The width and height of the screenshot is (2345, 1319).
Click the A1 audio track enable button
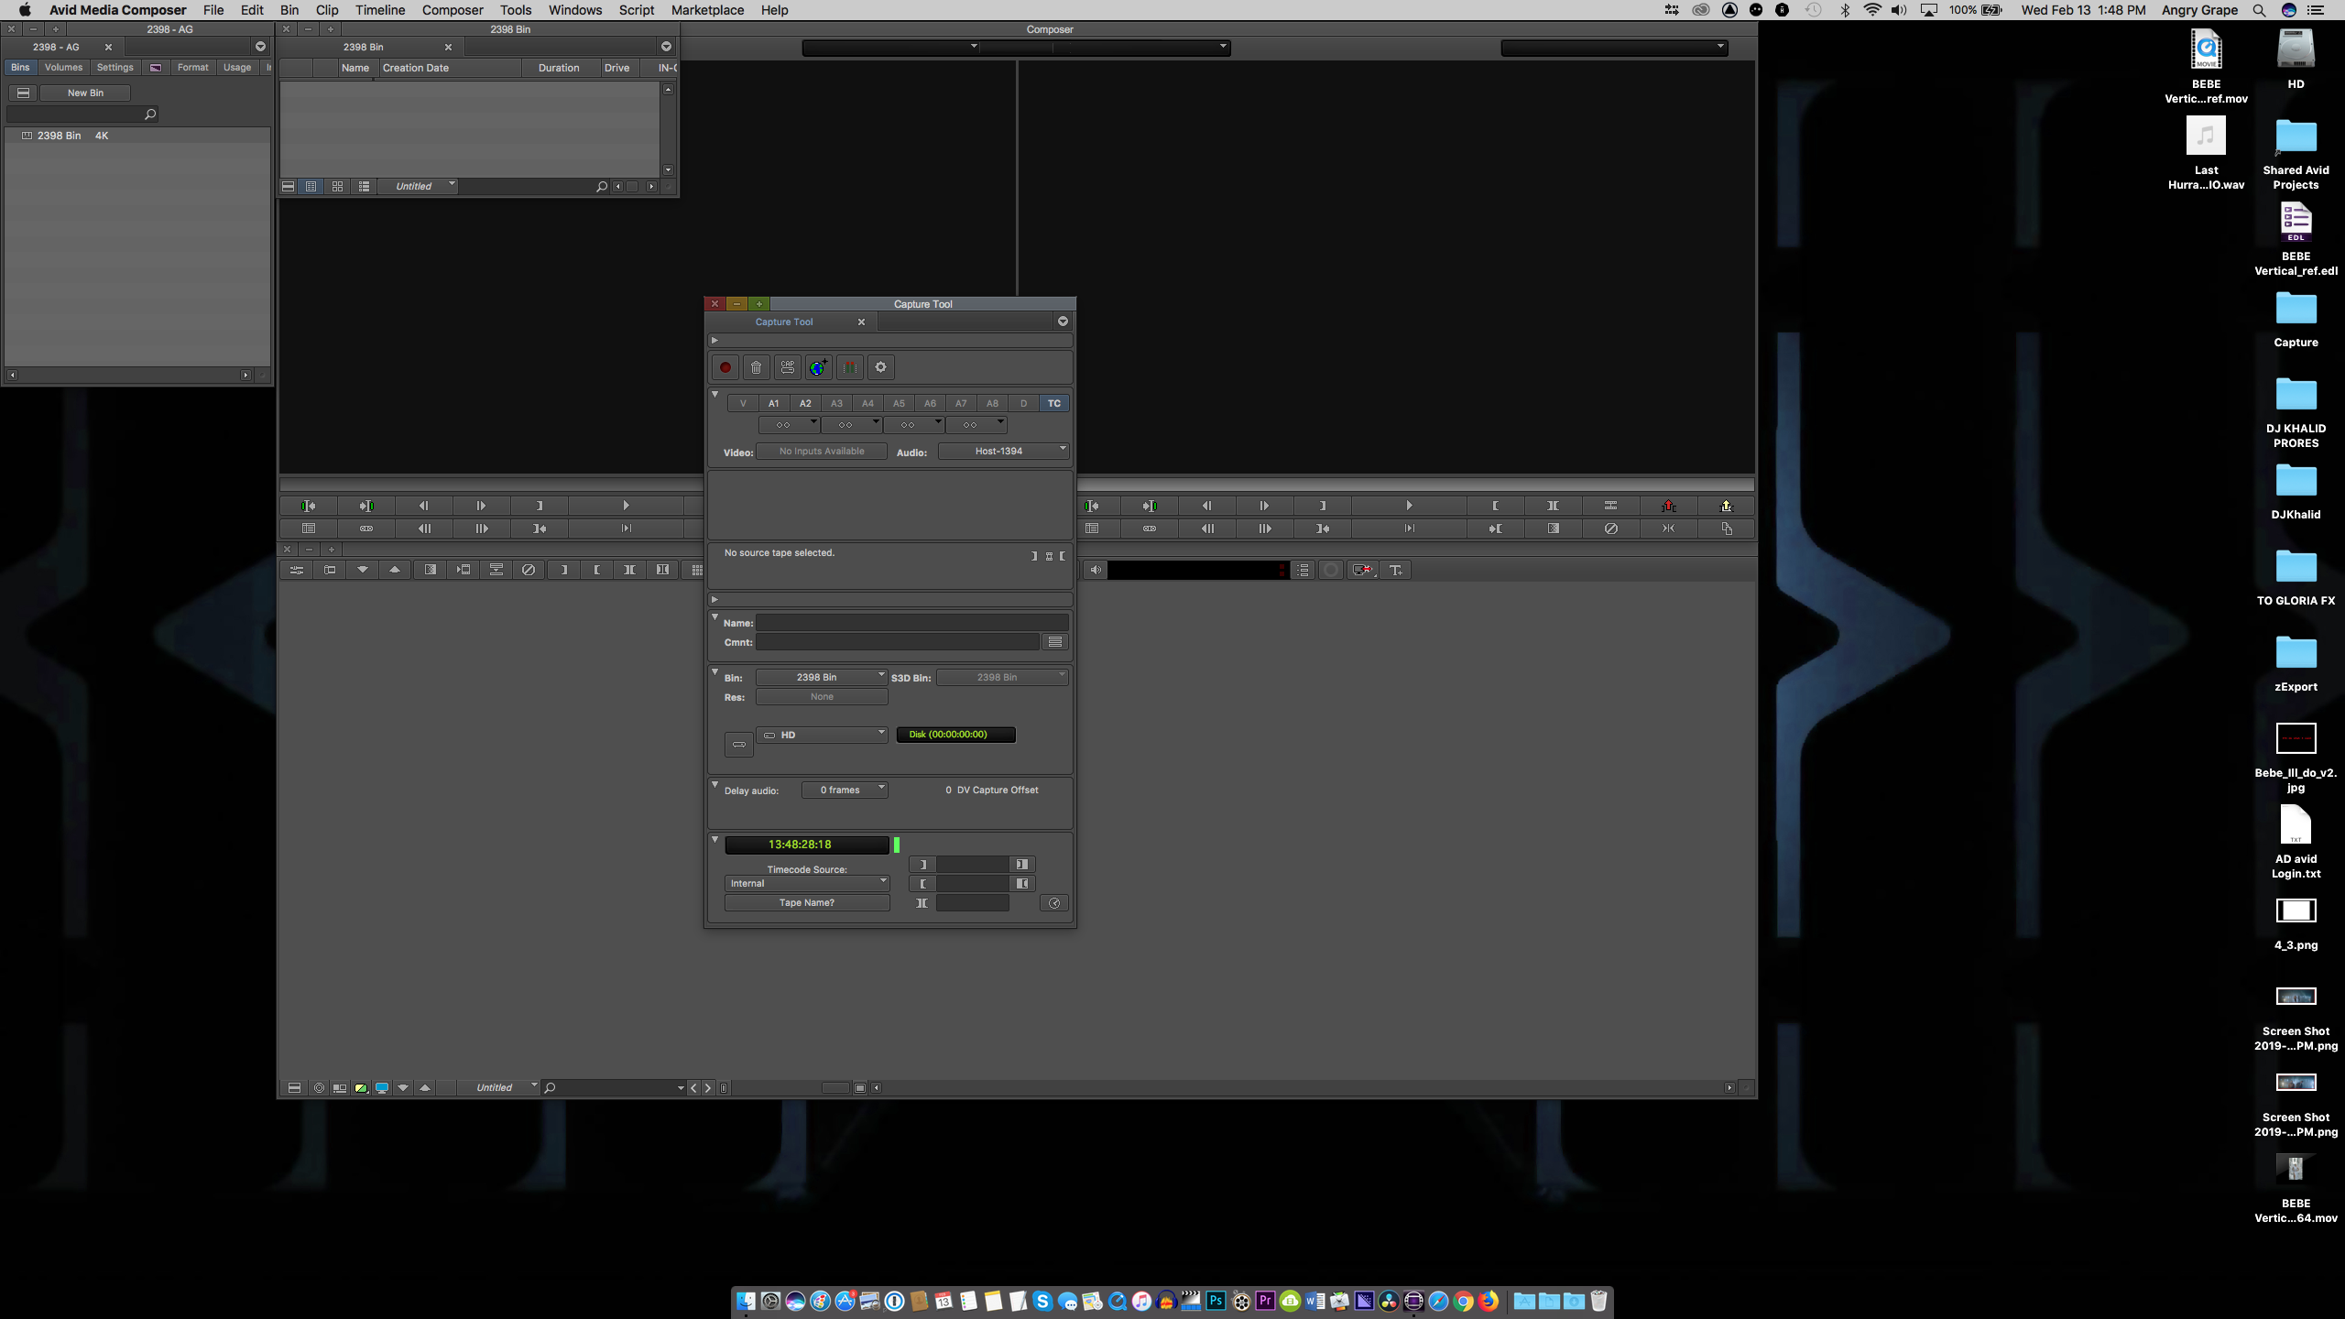point(773,403)
